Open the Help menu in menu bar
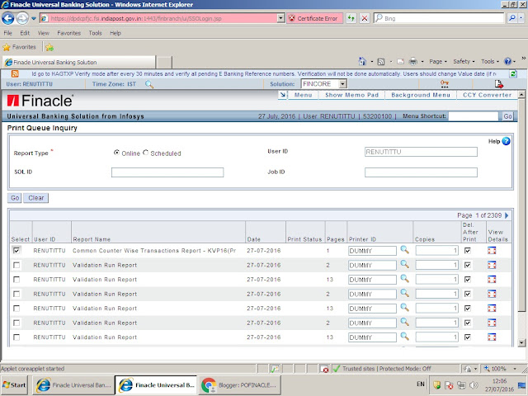This screenshot has height=396, width=528. tap(115, 33)
